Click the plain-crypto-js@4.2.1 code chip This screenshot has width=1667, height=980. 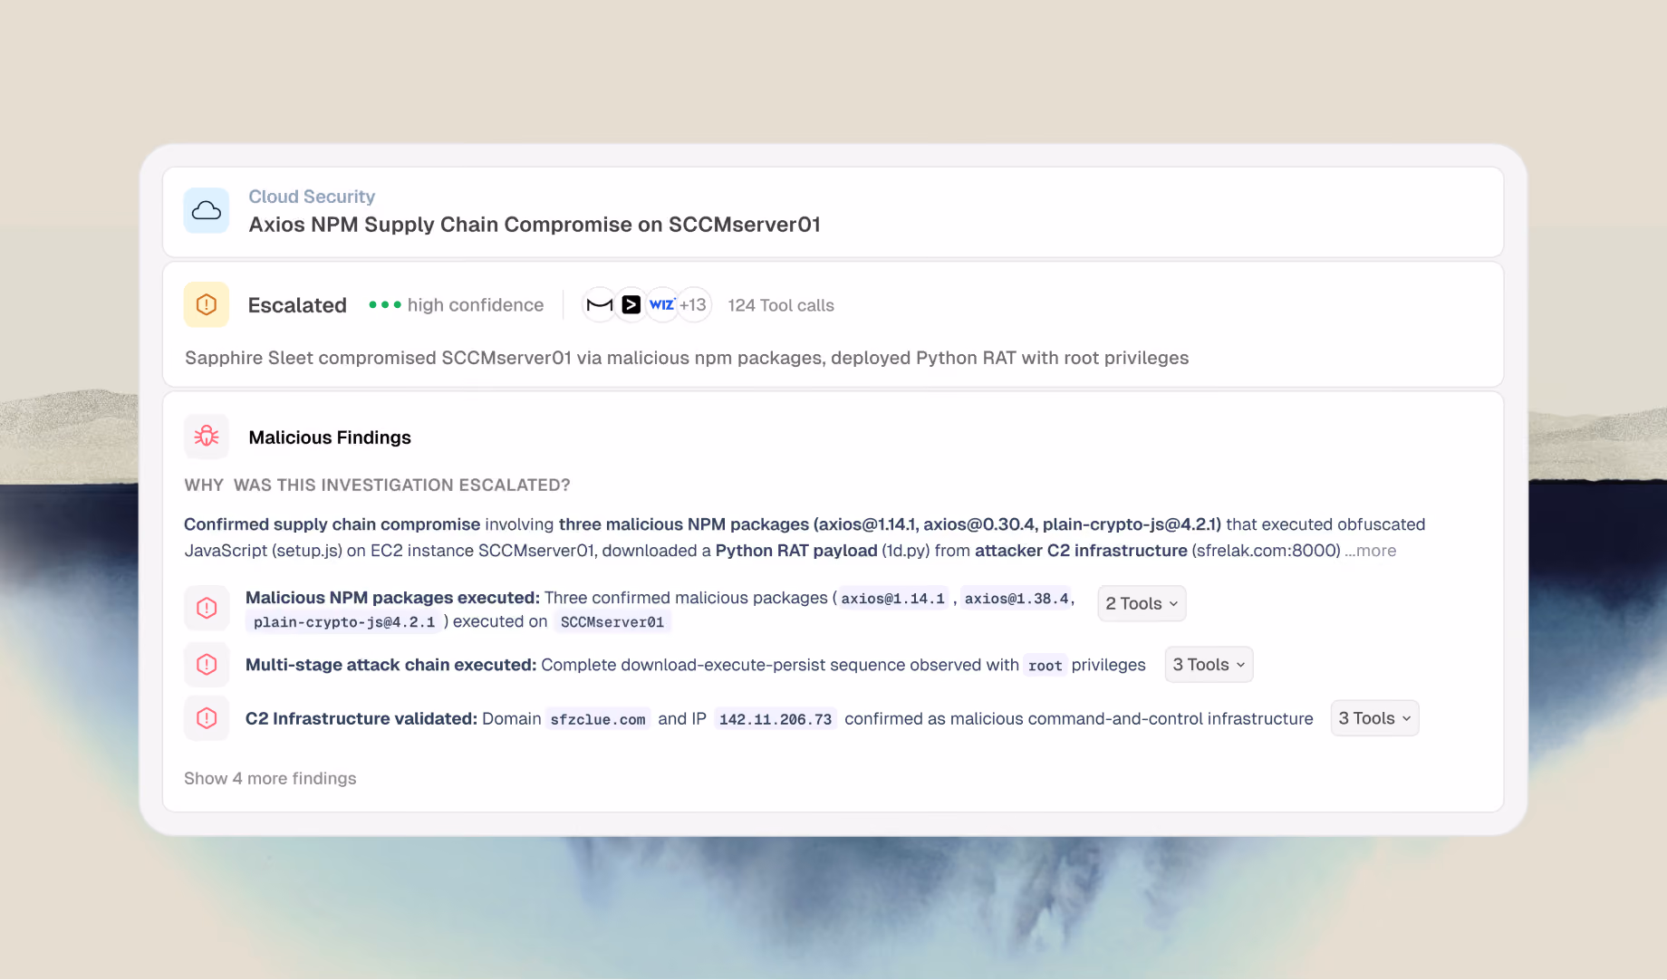(344, 622)
